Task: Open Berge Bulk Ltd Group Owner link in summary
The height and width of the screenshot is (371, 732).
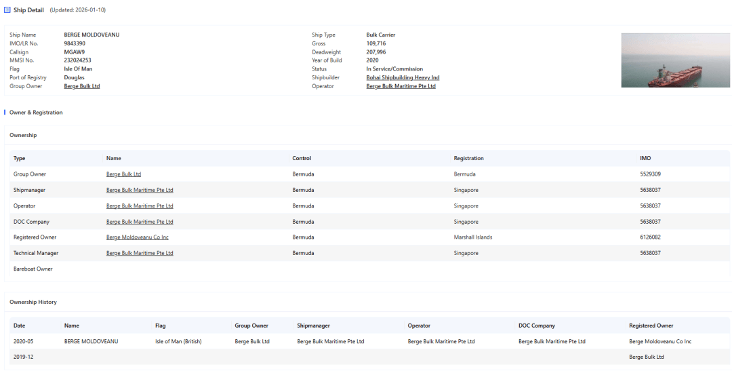Action: [81, 86]
